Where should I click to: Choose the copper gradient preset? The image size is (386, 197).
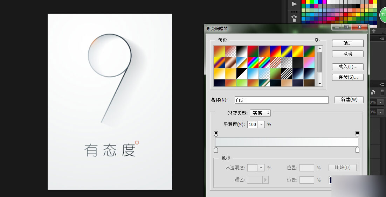pyautogui.click(x=231, y=63)
